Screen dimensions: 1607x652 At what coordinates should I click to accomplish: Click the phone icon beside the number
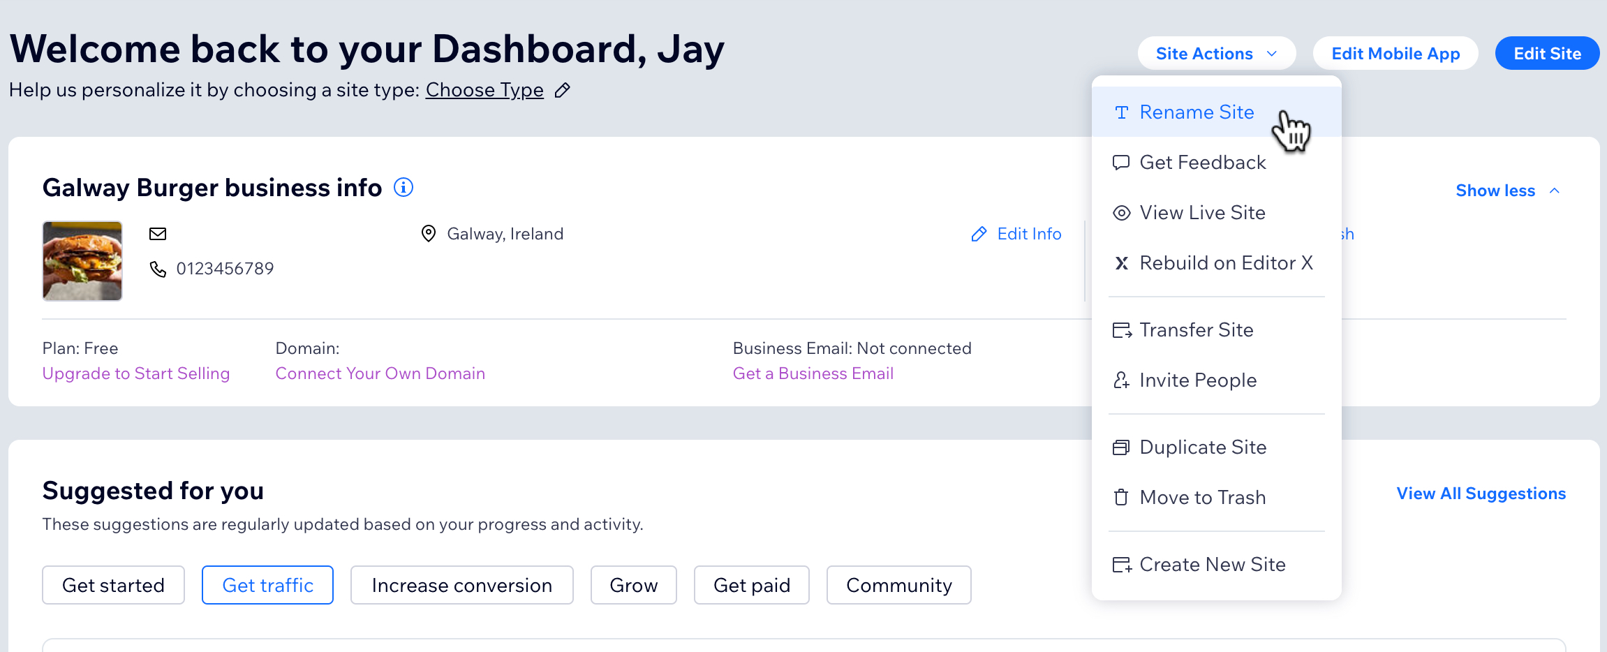(158, 269)
